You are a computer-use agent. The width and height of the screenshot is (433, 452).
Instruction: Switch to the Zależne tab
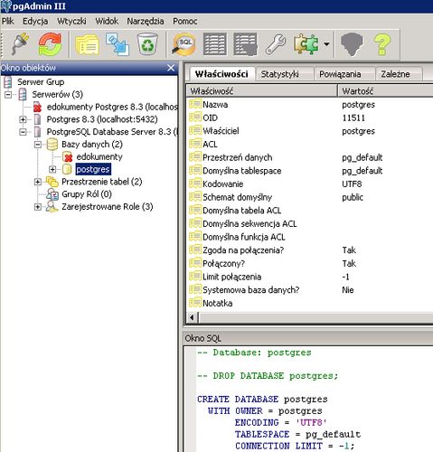(395, 74)
